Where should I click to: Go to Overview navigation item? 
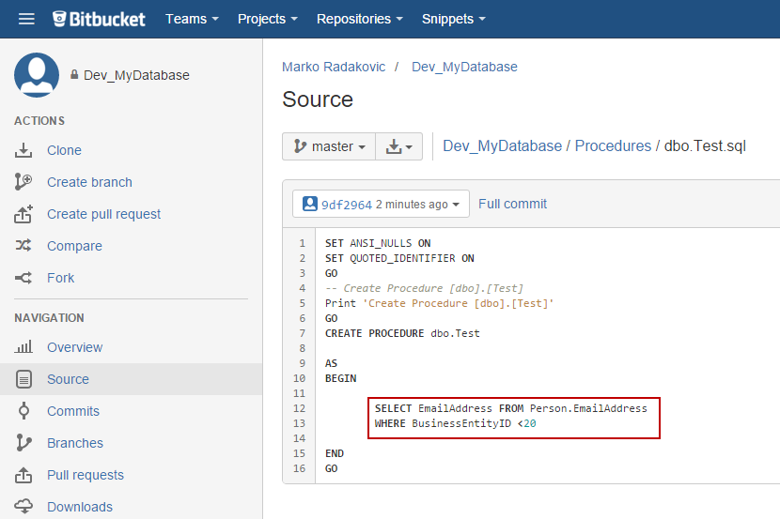[75, 347]
